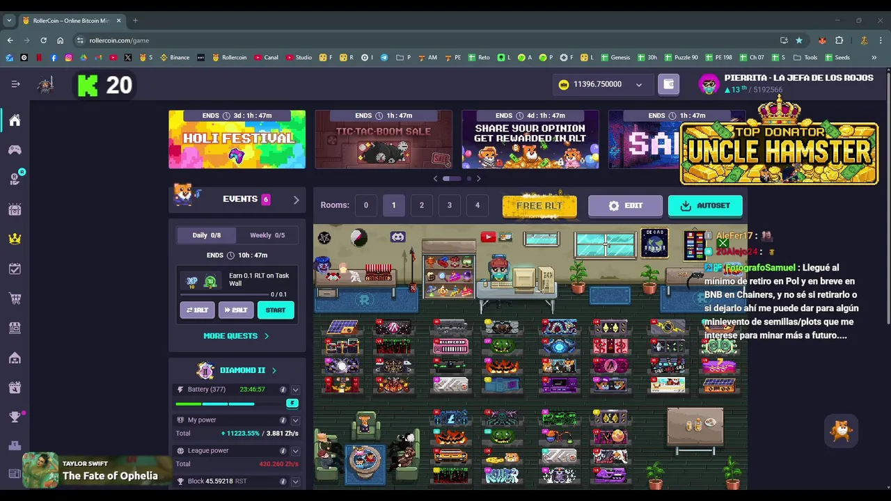Open the Genesis bookmark
Screen dimensions: 891x501
click(x=615, y=58)
